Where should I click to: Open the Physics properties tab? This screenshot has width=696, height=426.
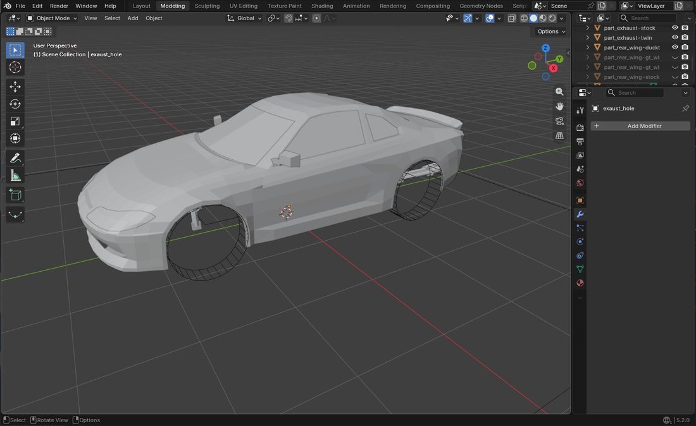click(x=580, y=241)
